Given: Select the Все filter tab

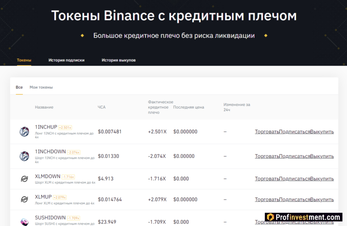Looking at the screenshot, I should 19,87.
